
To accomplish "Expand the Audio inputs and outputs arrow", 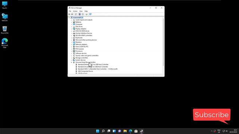I will 71,20.
